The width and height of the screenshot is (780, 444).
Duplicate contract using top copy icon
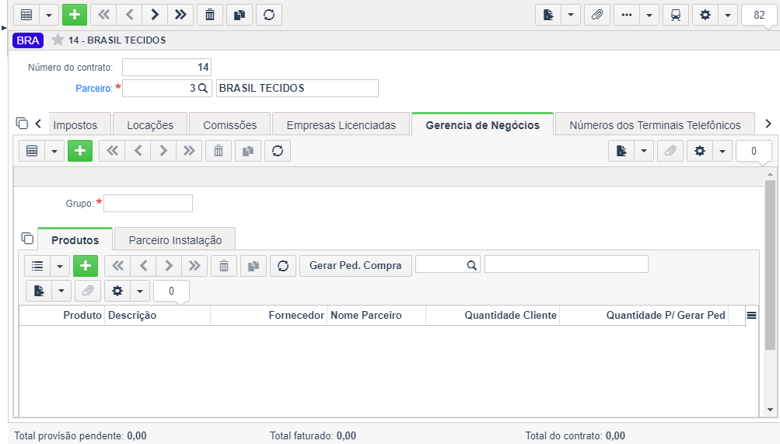[240, 15]
